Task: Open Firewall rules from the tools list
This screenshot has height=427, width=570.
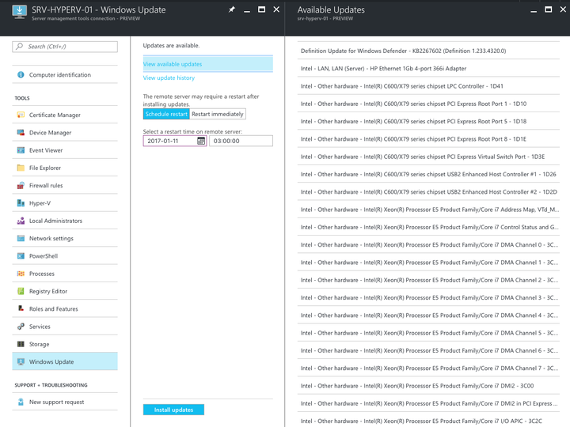Action: (x=65, y=186)
